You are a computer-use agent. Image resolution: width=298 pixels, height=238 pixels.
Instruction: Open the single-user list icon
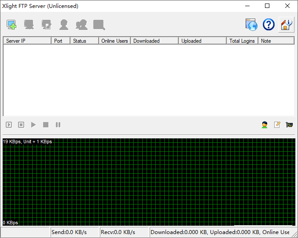[x=64, y=25]
